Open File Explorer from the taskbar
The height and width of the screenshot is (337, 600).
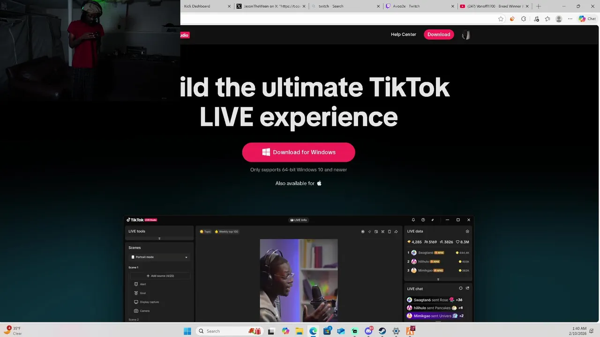(299, 331)
